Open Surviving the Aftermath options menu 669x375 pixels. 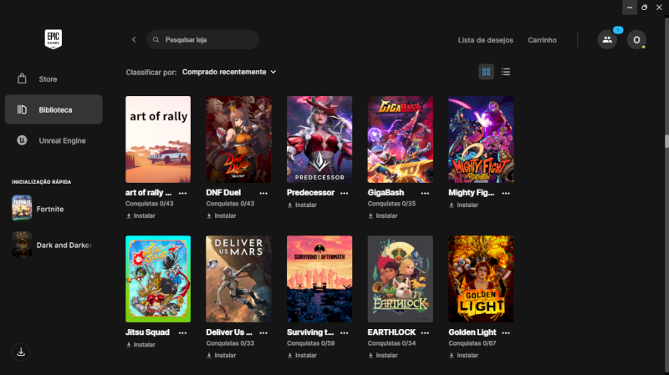pyautogui.click(x=345, y=332)
